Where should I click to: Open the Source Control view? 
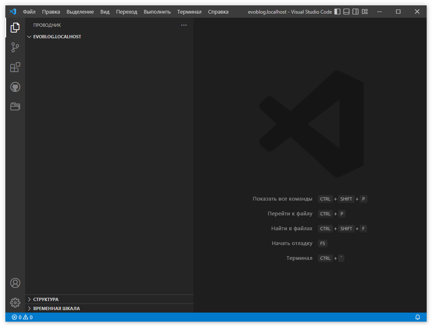15,47
